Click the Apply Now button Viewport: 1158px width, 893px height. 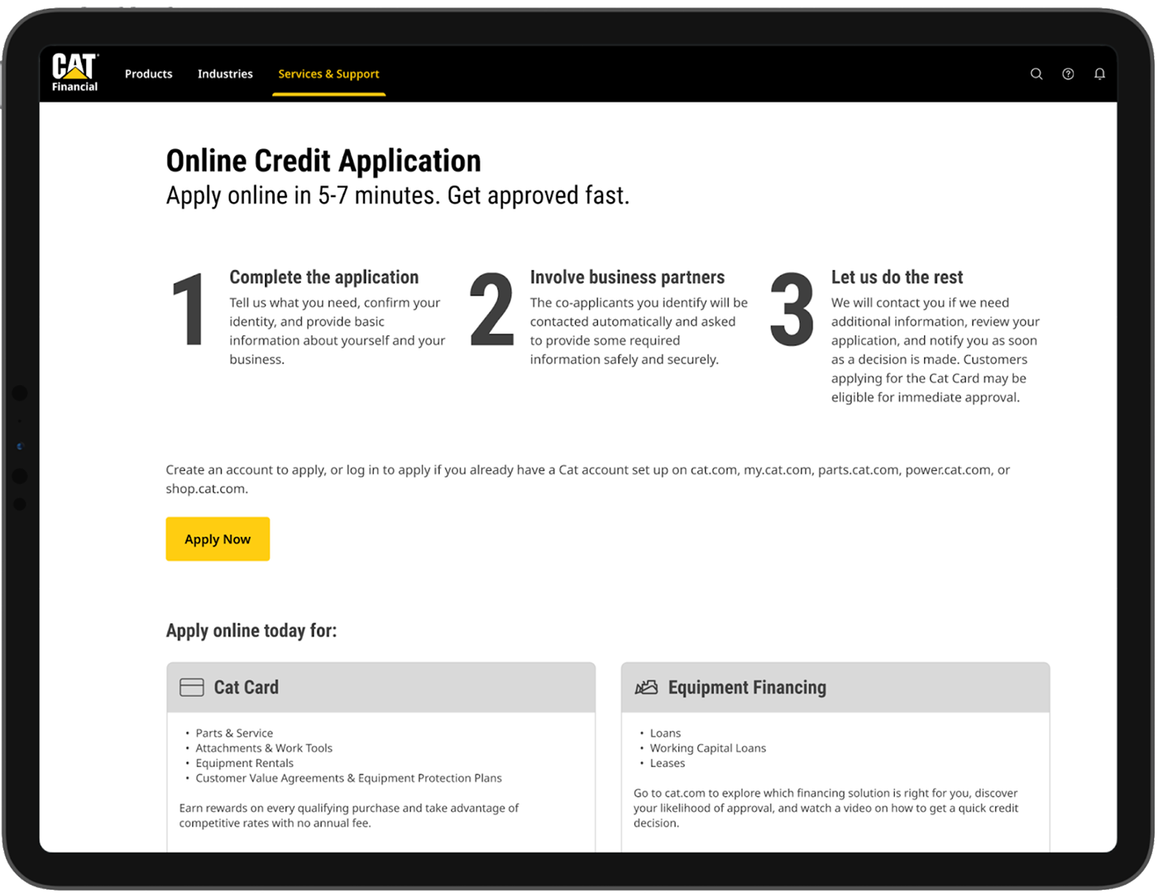click(218, 539)
